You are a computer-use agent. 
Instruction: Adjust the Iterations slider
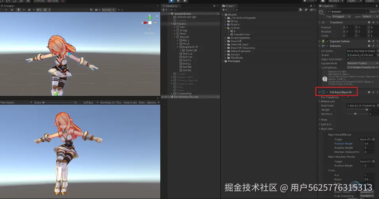click(x=357, y=114)
